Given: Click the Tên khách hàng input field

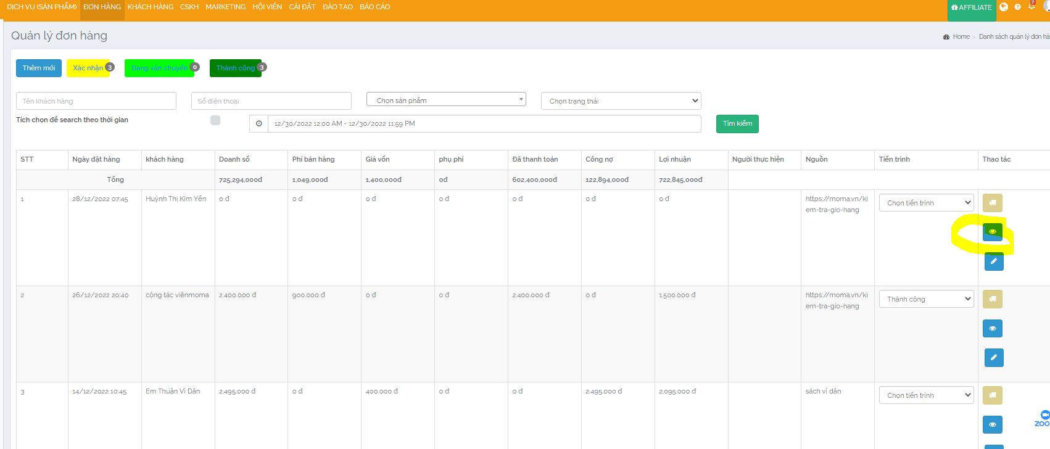Looking at the screenshot, I should 96,101.
